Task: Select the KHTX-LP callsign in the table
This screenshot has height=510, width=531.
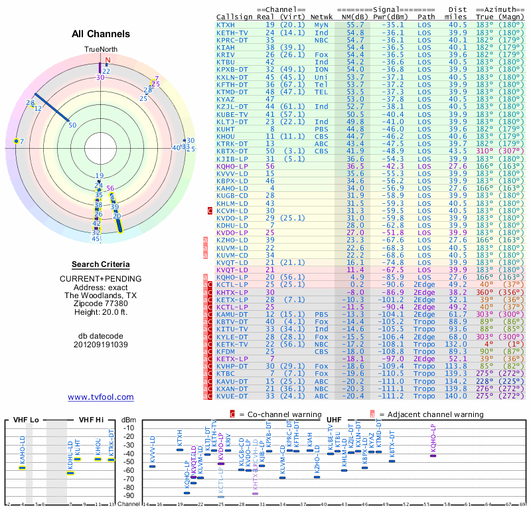Action: click(x=232, y=292)
